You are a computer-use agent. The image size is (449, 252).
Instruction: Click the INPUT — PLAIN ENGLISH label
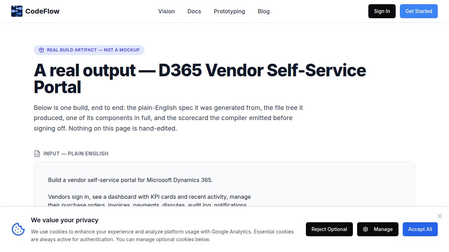76,154
